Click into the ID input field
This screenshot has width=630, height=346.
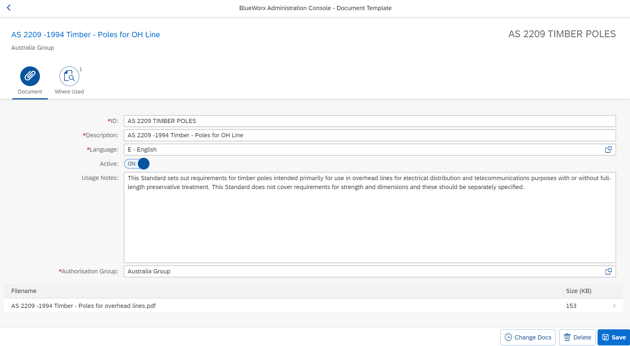[x=369, y=121]
